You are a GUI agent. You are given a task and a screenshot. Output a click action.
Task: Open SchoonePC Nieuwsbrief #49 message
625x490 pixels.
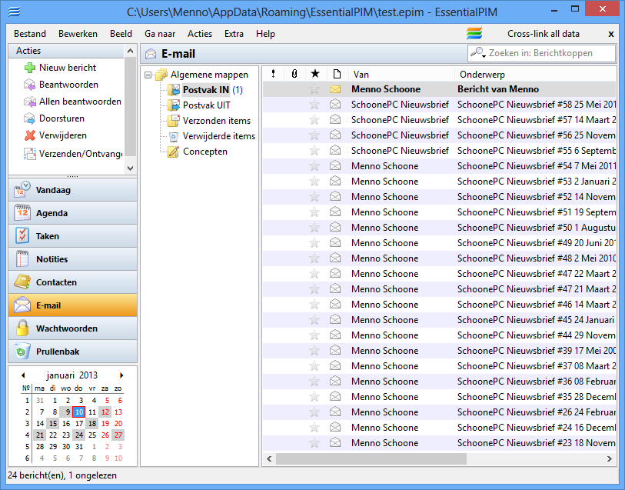[439, 243]
